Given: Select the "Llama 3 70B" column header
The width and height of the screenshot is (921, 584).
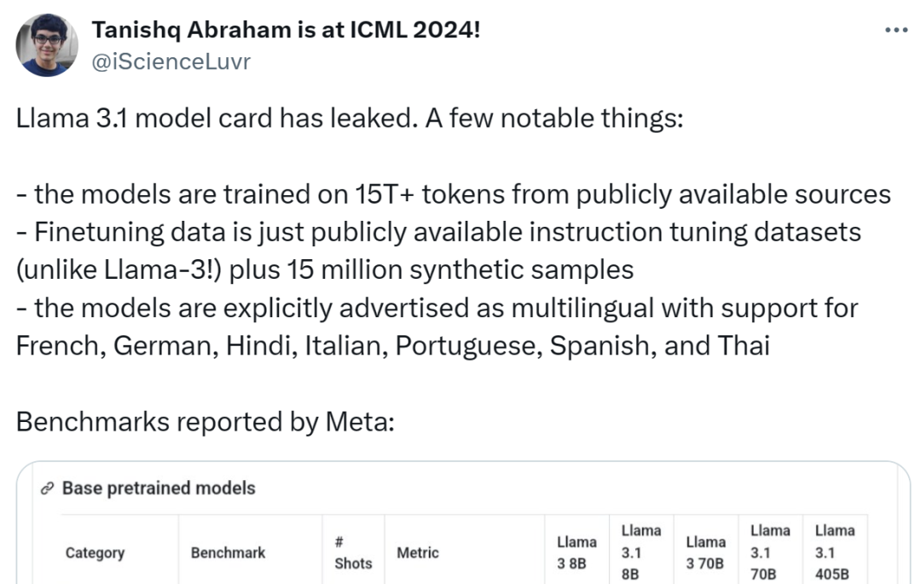Looking at the screenshot, I should 705,552.
